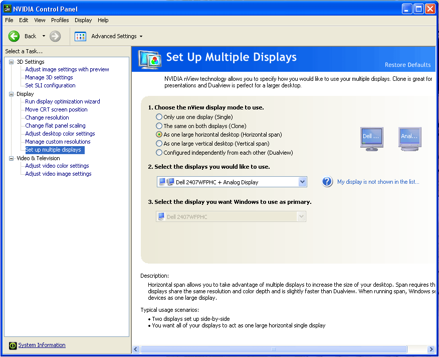
Task: Click the grey Forward arrow icon
Action: (x=55, y=36)
